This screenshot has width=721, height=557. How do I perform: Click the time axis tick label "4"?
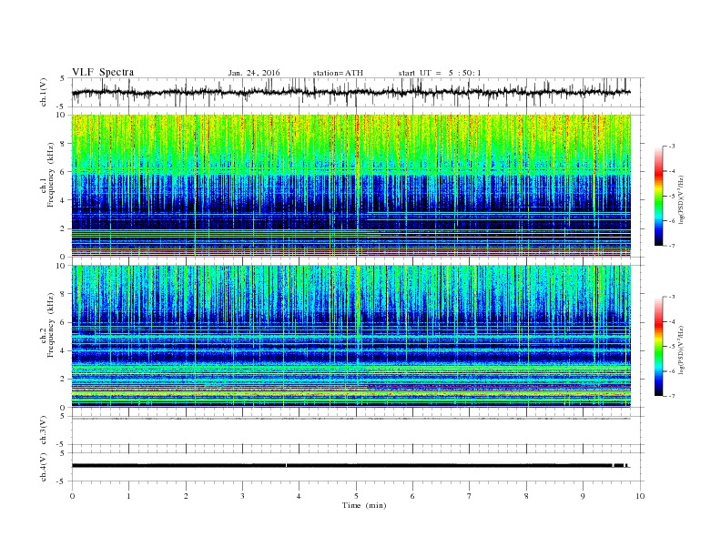[299, 496]
